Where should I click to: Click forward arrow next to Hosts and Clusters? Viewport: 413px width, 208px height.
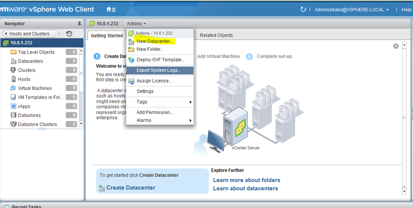click(x=59, y=34)
